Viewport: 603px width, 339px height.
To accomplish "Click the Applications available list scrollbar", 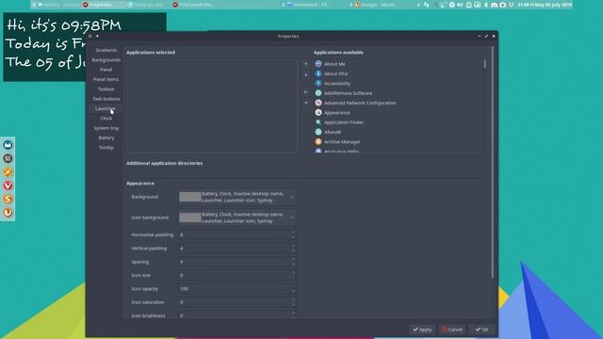I will point(484,64).
